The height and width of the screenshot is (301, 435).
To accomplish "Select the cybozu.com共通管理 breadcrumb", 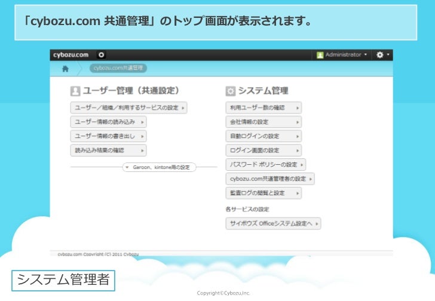I will (118, 68).
